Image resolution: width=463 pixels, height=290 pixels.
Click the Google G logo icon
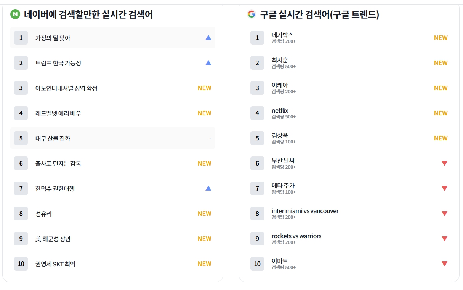[252, 14]
